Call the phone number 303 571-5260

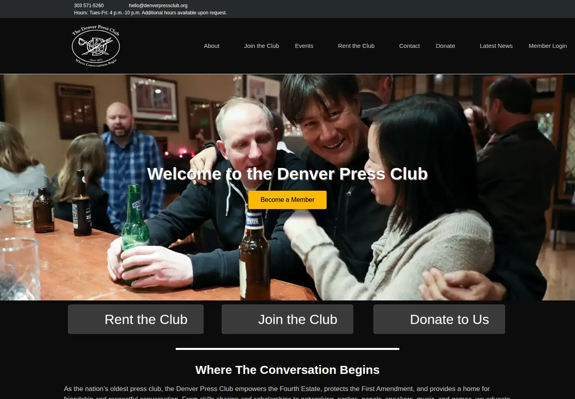coord(89,6)
